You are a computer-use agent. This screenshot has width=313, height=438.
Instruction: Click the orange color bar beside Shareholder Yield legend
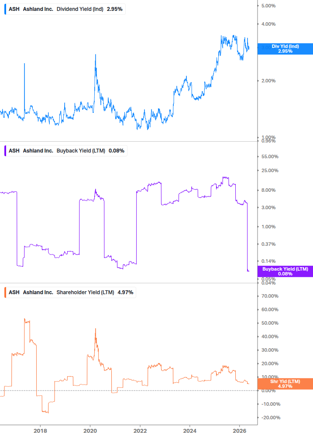5,292
